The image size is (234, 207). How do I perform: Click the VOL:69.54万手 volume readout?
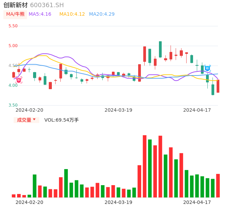click(x=61, y=120)
